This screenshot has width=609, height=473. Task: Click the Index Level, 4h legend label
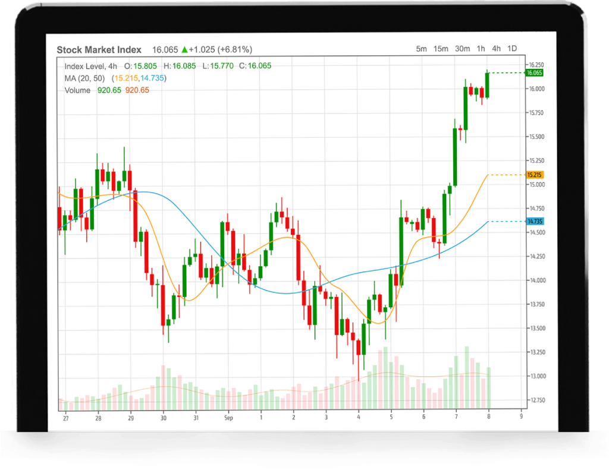point(90,67)
